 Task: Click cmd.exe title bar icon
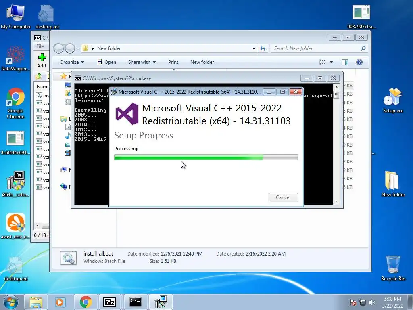[78, 78]
